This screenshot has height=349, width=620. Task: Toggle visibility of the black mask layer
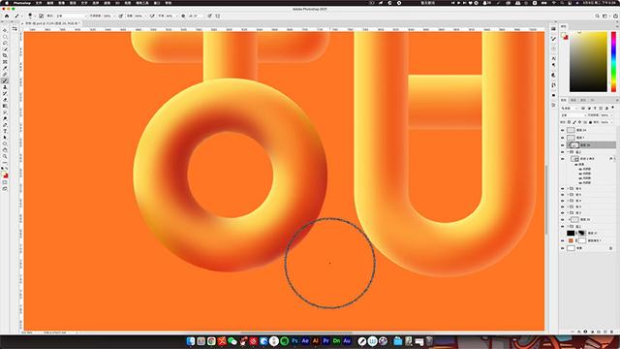coord(563,233)
